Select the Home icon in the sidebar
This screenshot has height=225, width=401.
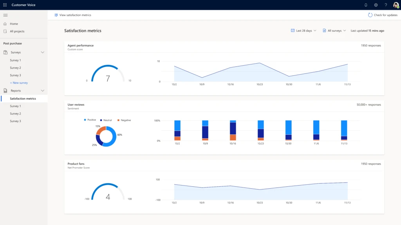pyautogui.click(x=5, y=23)
